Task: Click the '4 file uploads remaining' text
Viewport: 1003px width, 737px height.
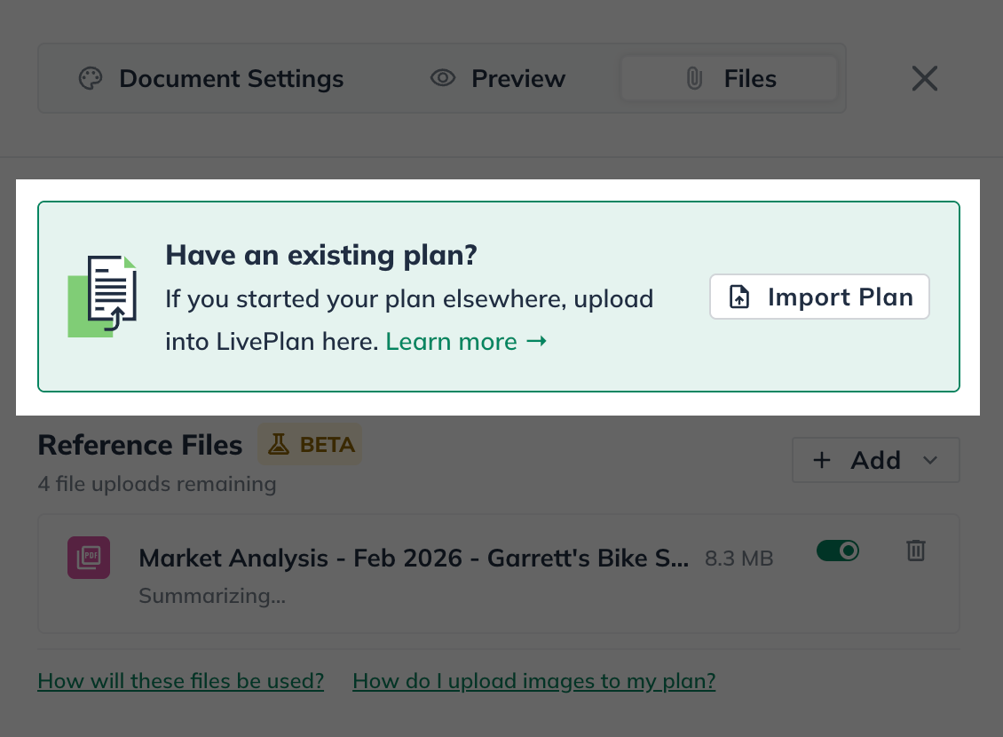Action: coord(157,484)
